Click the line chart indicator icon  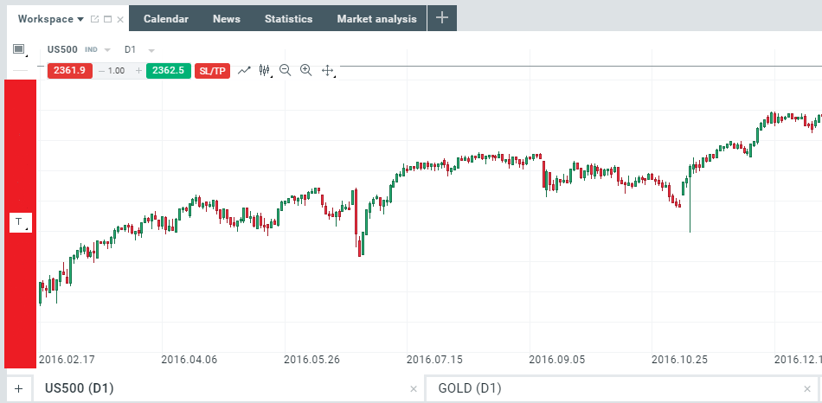[x=244, y=70]
